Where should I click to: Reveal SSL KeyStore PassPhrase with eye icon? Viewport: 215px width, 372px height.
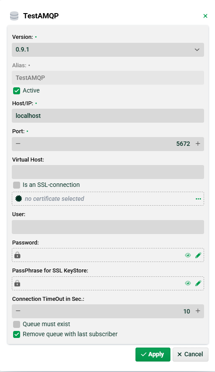pos(188,283)
